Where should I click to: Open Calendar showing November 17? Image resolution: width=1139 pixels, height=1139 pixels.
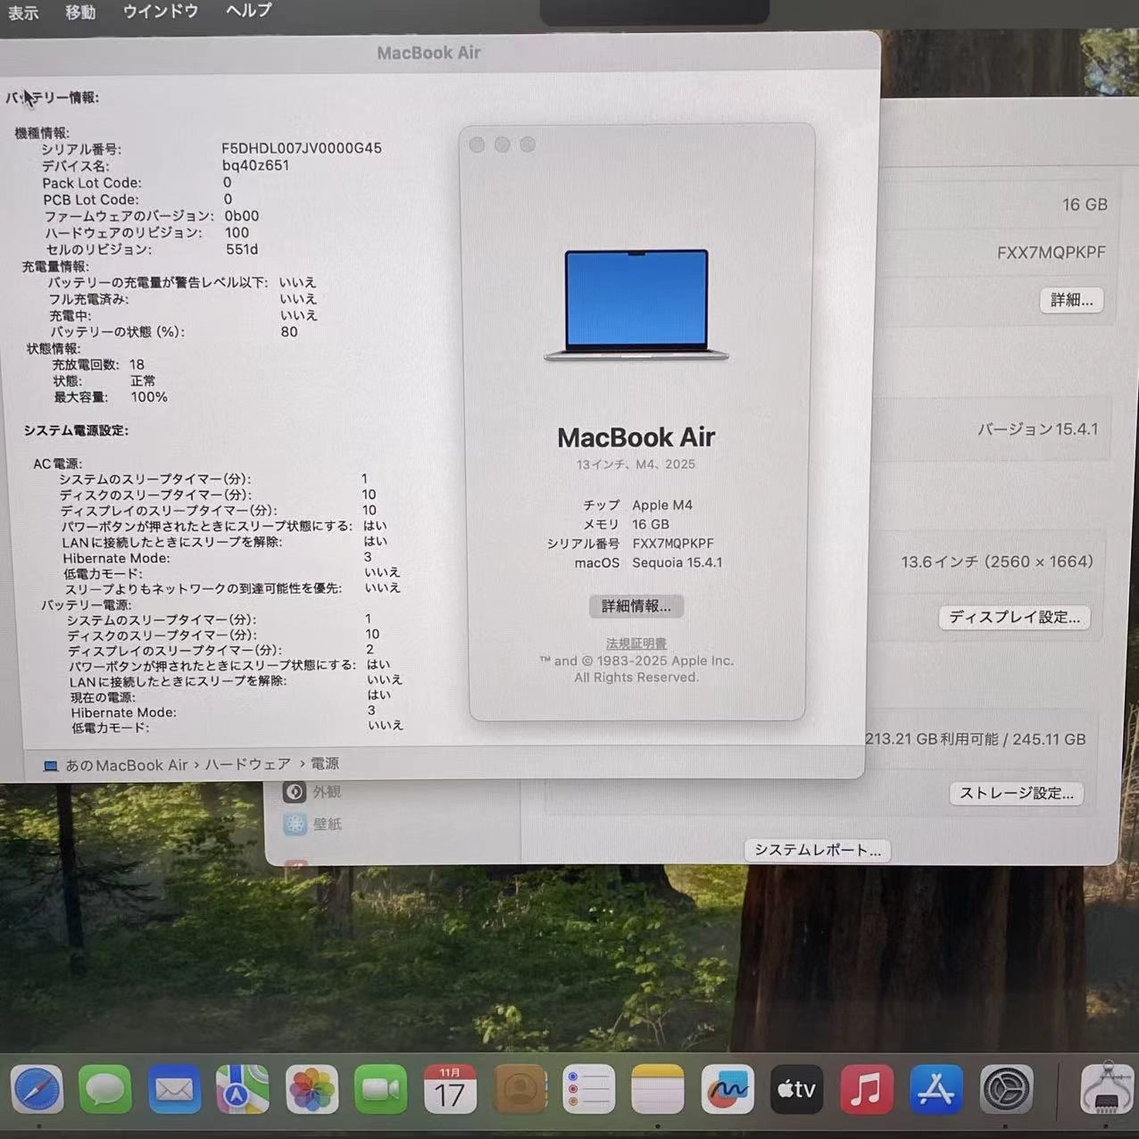[451, 1089]
